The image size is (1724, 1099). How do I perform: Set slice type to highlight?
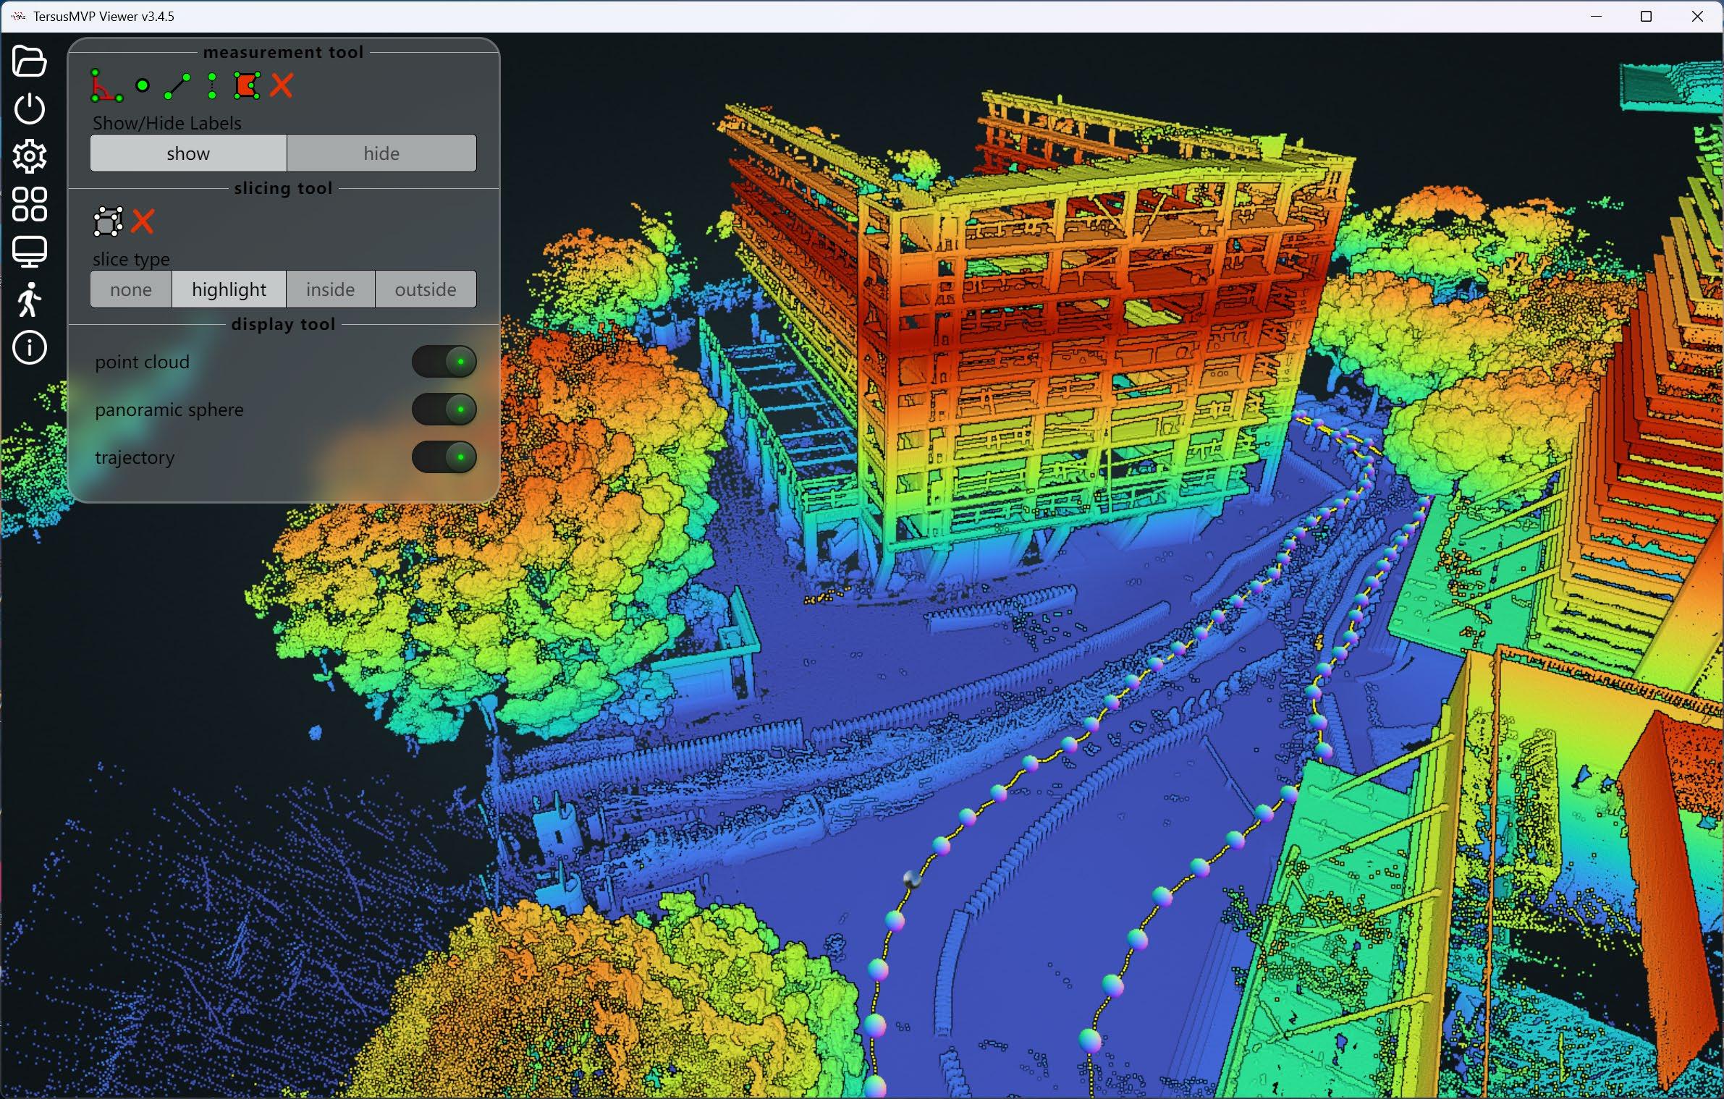[229, 289]
